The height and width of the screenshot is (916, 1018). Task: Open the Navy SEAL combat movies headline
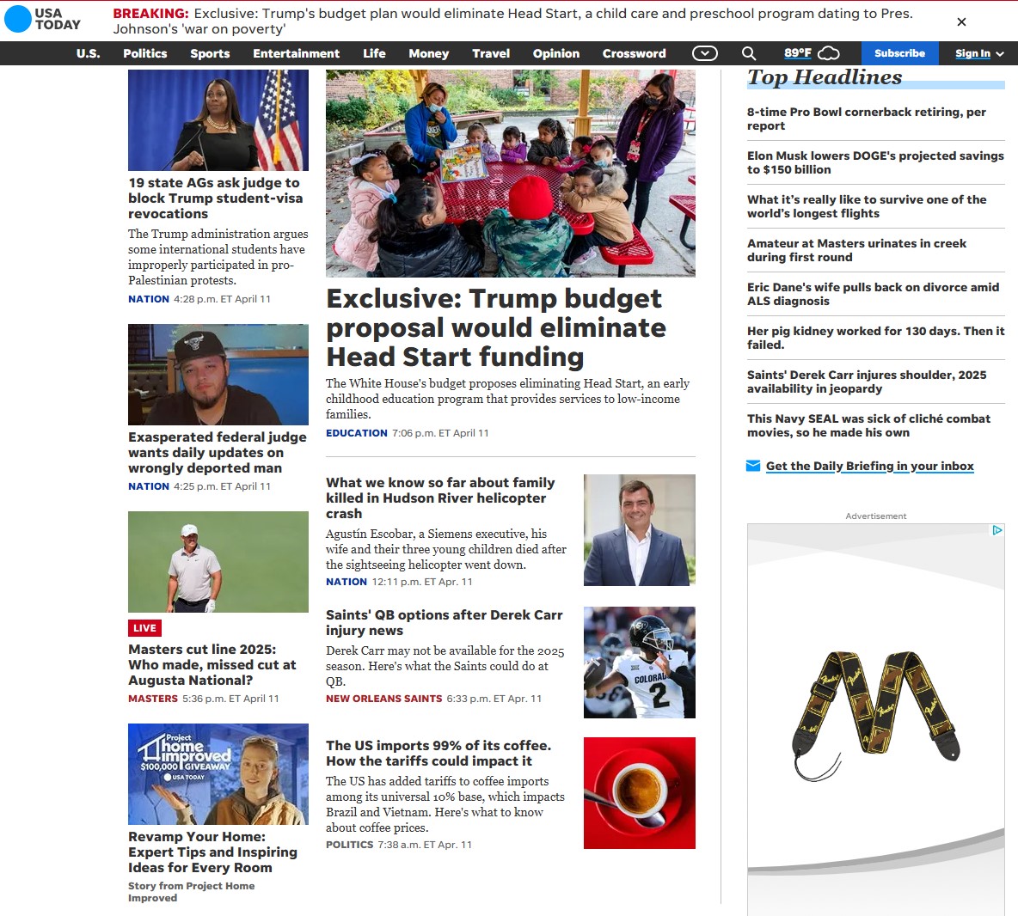tap(868, 424)
